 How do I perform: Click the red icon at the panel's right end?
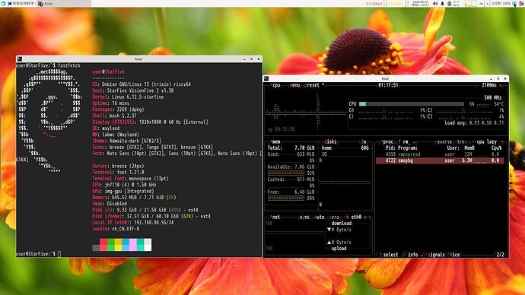pyautogui.click(x=521, y=3)
